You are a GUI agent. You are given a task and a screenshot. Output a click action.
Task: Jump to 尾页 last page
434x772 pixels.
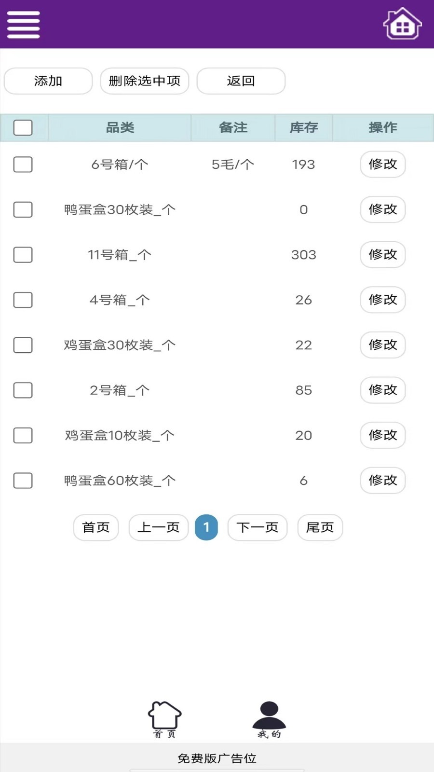pyautogui.click(x=320, y=527)
